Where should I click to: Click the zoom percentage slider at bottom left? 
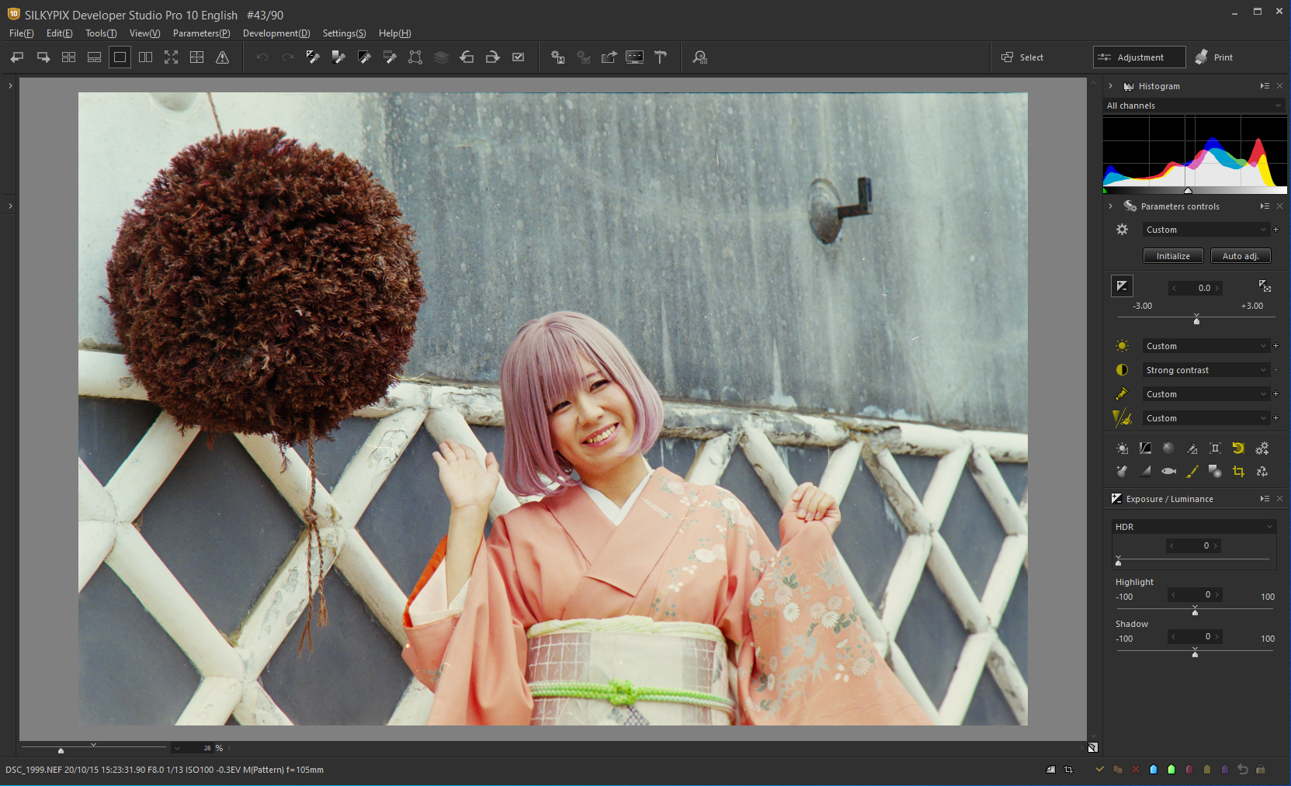point(93,747)
